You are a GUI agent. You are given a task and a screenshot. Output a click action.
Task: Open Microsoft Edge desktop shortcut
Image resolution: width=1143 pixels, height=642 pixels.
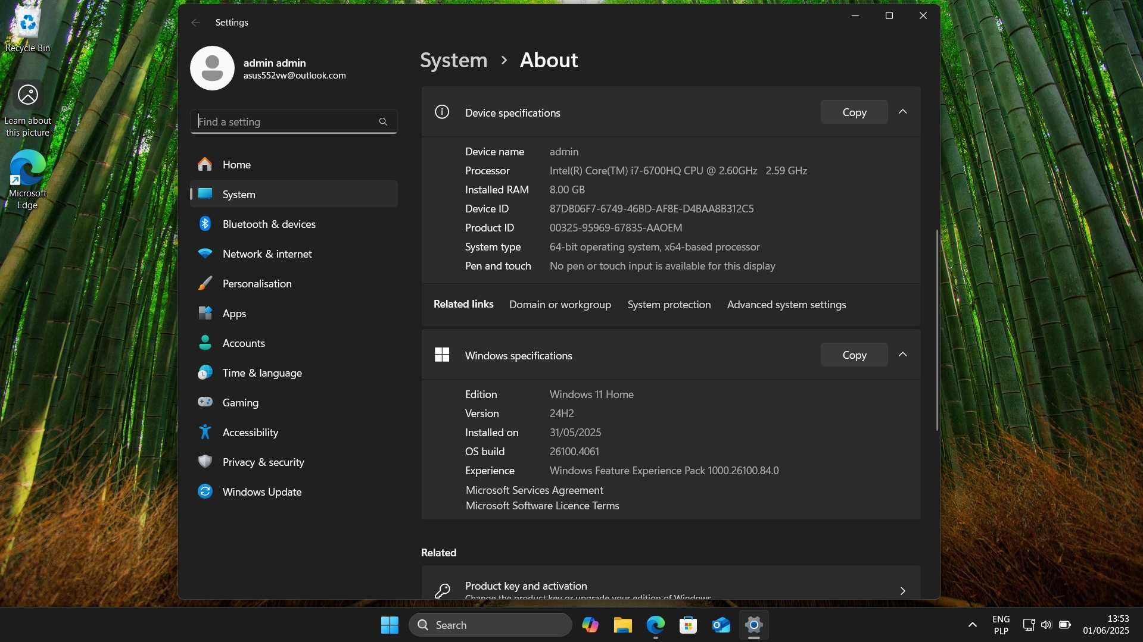tap(27, 180)
